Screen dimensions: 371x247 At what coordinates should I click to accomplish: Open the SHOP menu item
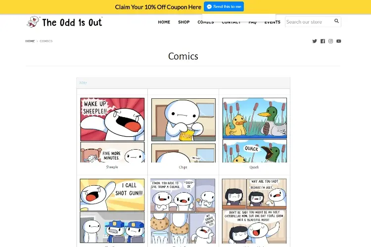184,22
